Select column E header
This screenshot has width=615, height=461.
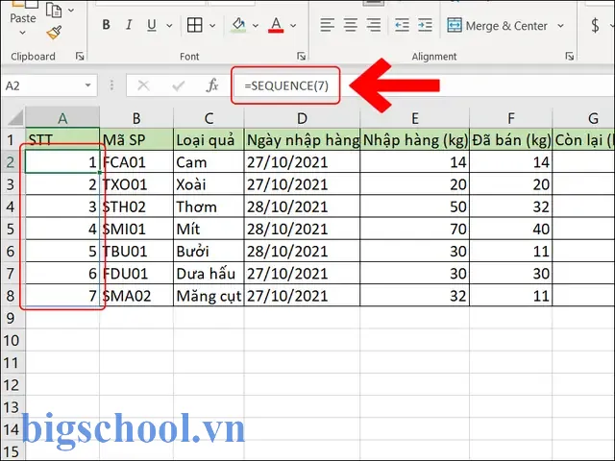pyautogui.click(x=414, y=117)
